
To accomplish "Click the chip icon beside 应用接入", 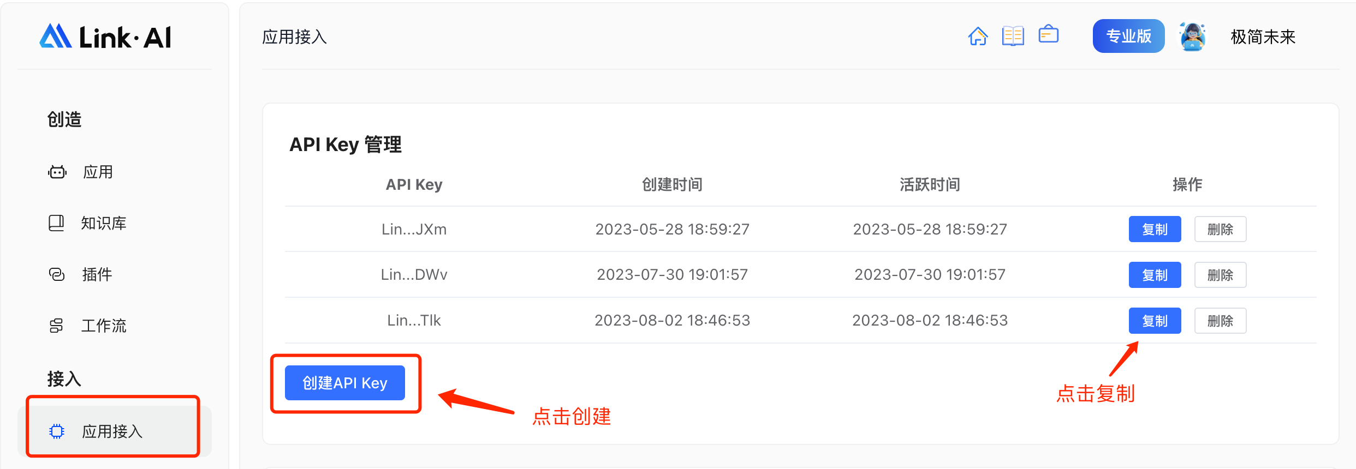I will click(x=57, y=431).
